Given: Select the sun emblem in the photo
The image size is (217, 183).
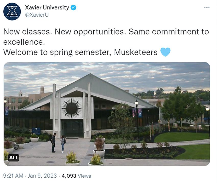Looking at the screenshot, I should 71,108.
